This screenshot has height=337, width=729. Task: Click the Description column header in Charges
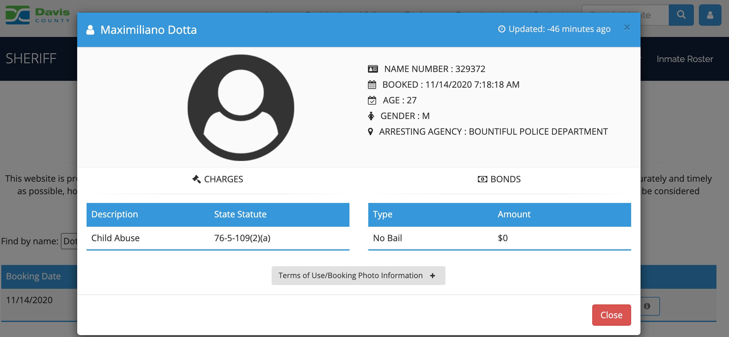(x=114, y=214)
